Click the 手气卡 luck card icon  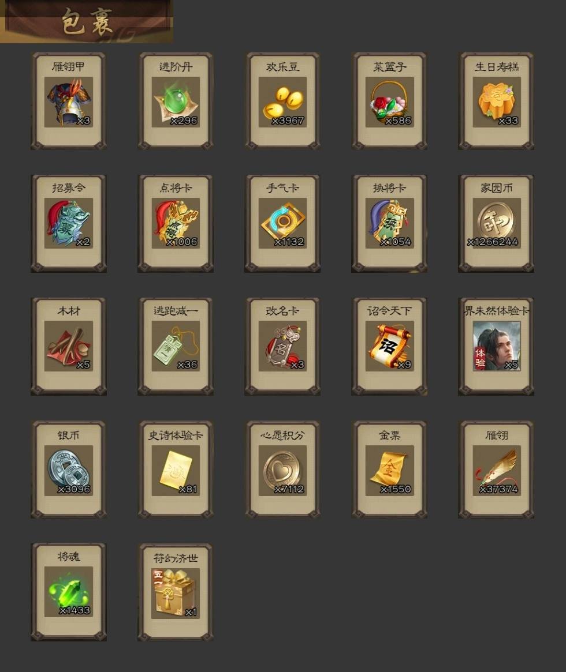point(282,223)
